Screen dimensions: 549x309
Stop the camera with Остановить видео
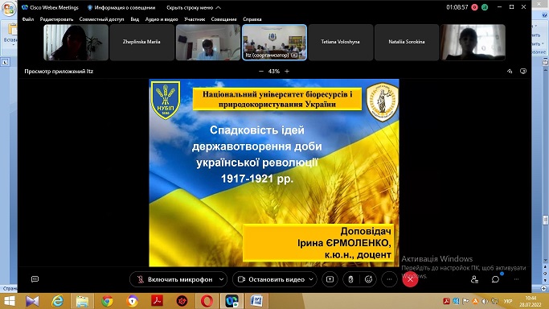tap(271, 279)
